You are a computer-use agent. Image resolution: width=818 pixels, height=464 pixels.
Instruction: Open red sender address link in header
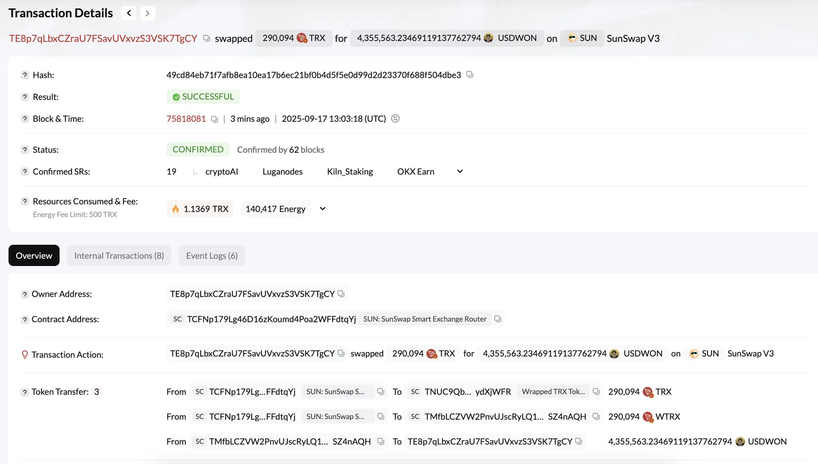103,38
